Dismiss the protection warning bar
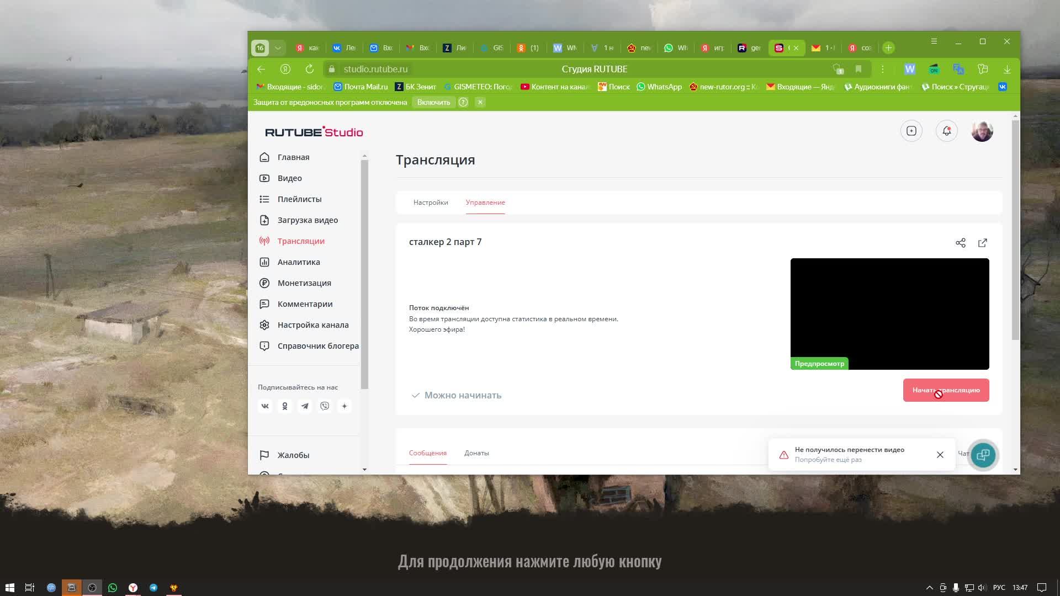 (x=480, y=102)
